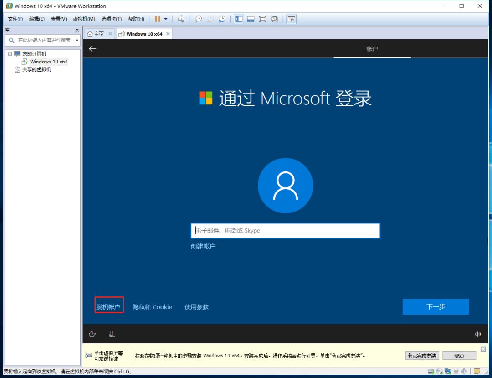Revert to previous snapshot toolbar icon
This screenshot has width=492, height=378.
click(x=210, y=19)
